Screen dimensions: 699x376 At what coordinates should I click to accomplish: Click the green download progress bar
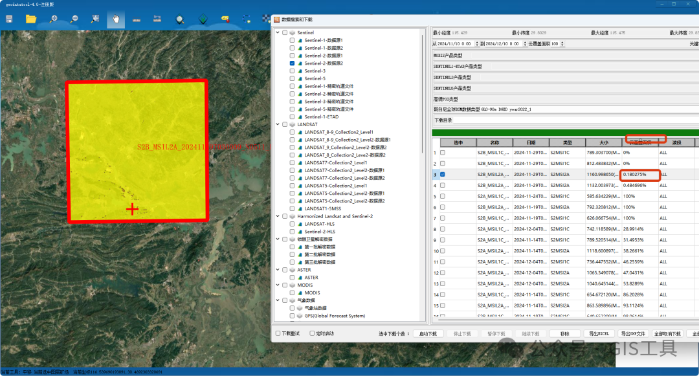click(565, 133)
